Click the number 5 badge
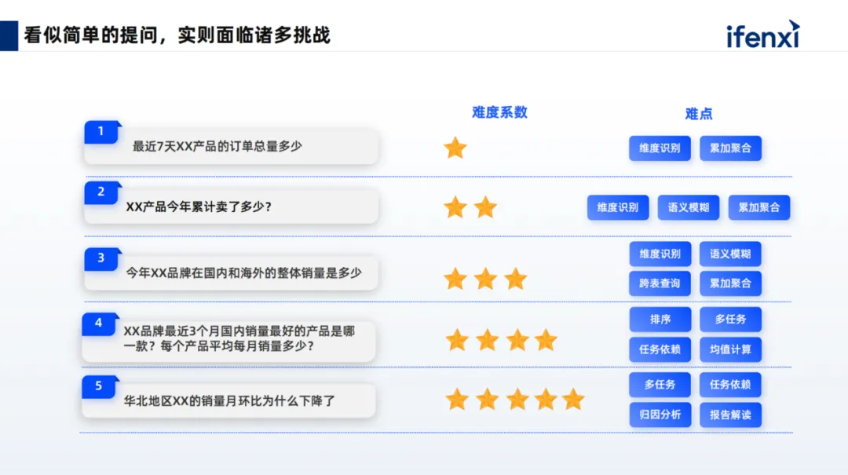848x475 pixels. pyautogui.click(x=100, y=387)
